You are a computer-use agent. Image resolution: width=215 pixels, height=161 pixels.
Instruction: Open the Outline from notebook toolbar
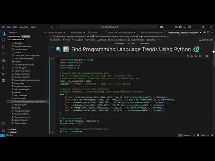151,40
